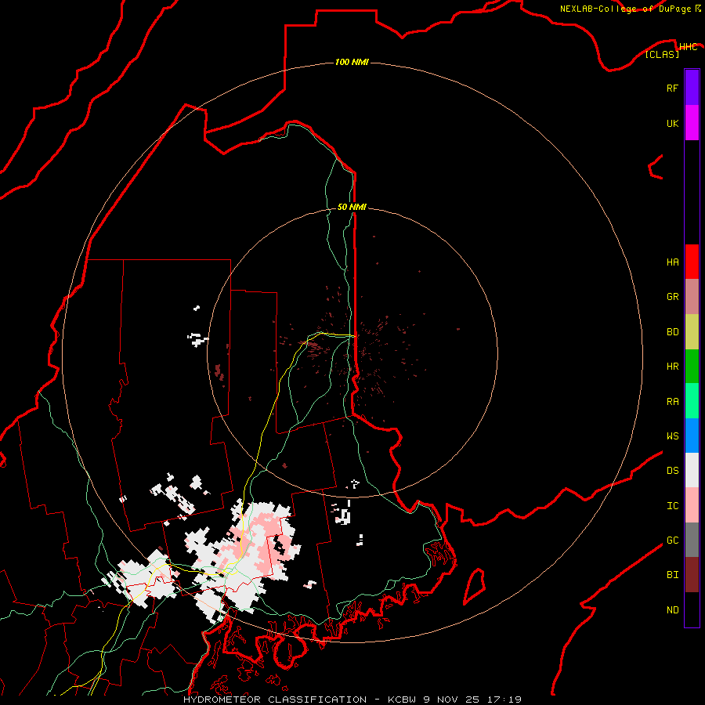Screen dimensions: 705x705
Task: Select the GC gray legend swatch
Action: pos(692,540)
